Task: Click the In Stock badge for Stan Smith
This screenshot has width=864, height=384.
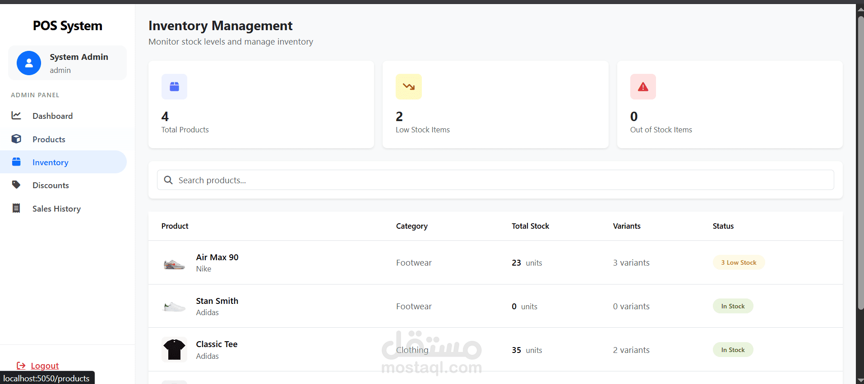Action: click(x=733, y=306)
